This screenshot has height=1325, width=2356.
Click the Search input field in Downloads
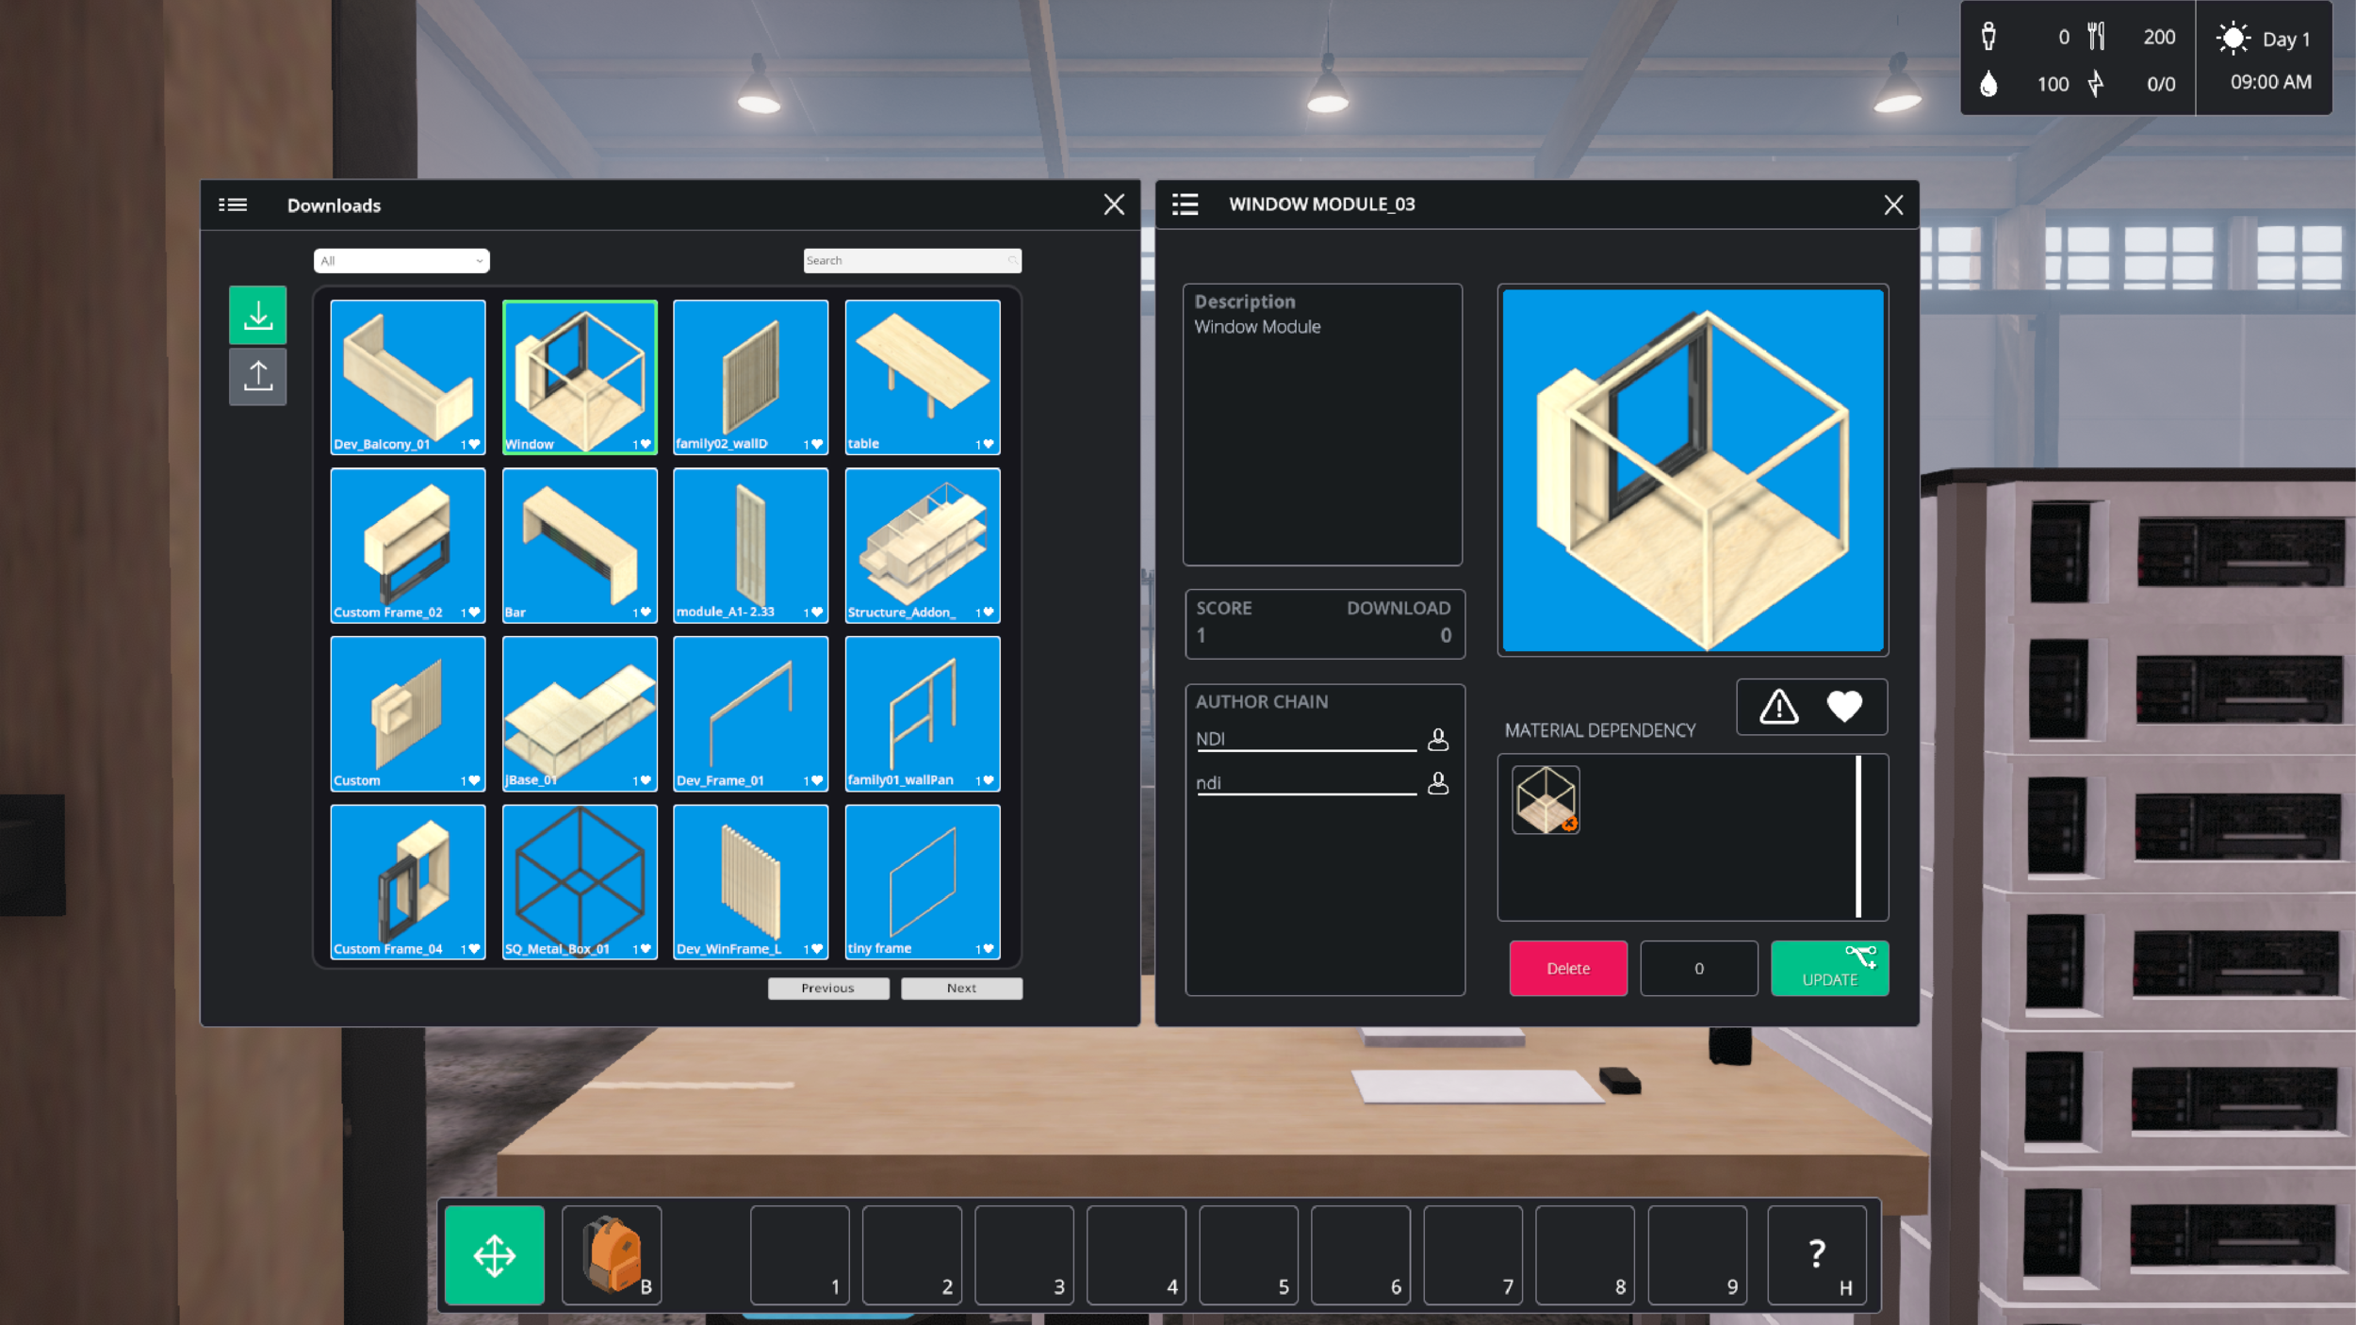[x=911, y=260]
